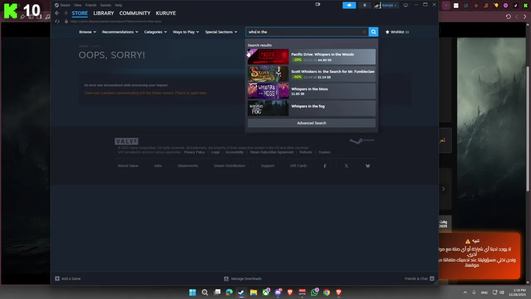
Task: Show hidden system tray icons chevron
Action: 465,292
